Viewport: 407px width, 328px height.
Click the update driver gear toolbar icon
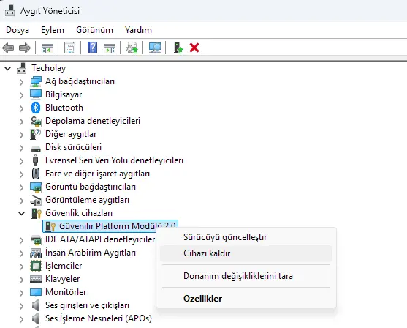point(132,48)
